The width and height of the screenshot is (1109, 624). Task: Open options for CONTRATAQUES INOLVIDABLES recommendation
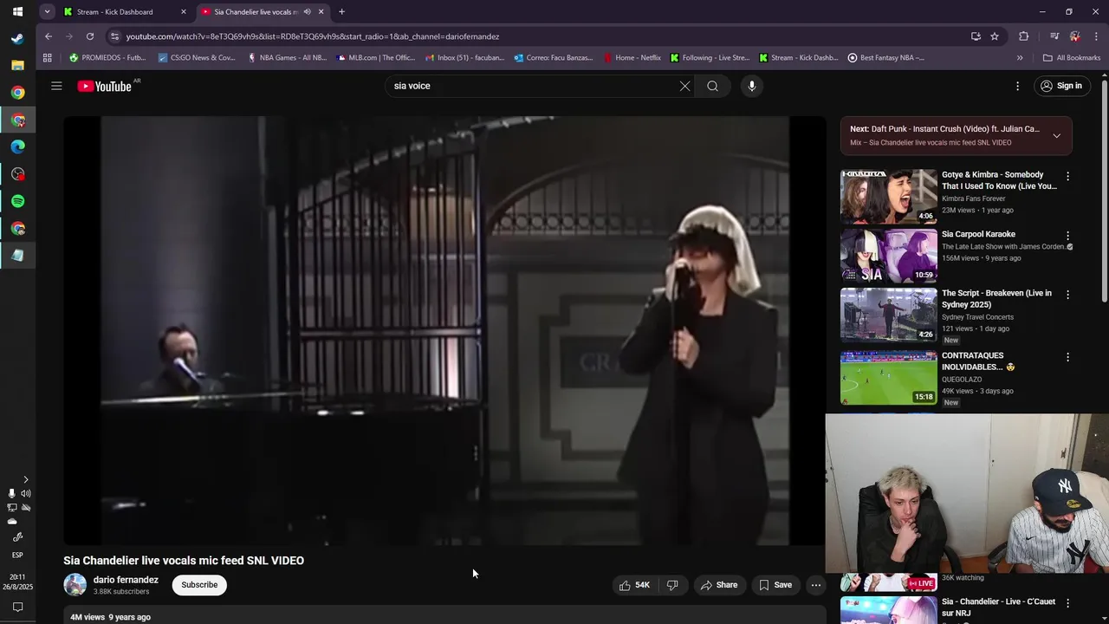pyautogui.click(x=1067, y=356)
